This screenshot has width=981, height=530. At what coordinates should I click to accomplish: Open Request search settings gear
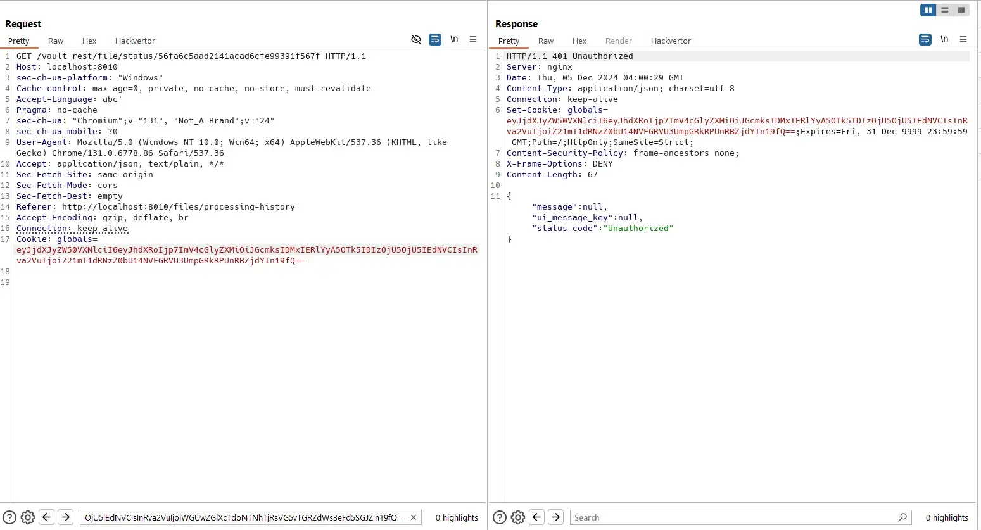(28, 517)
